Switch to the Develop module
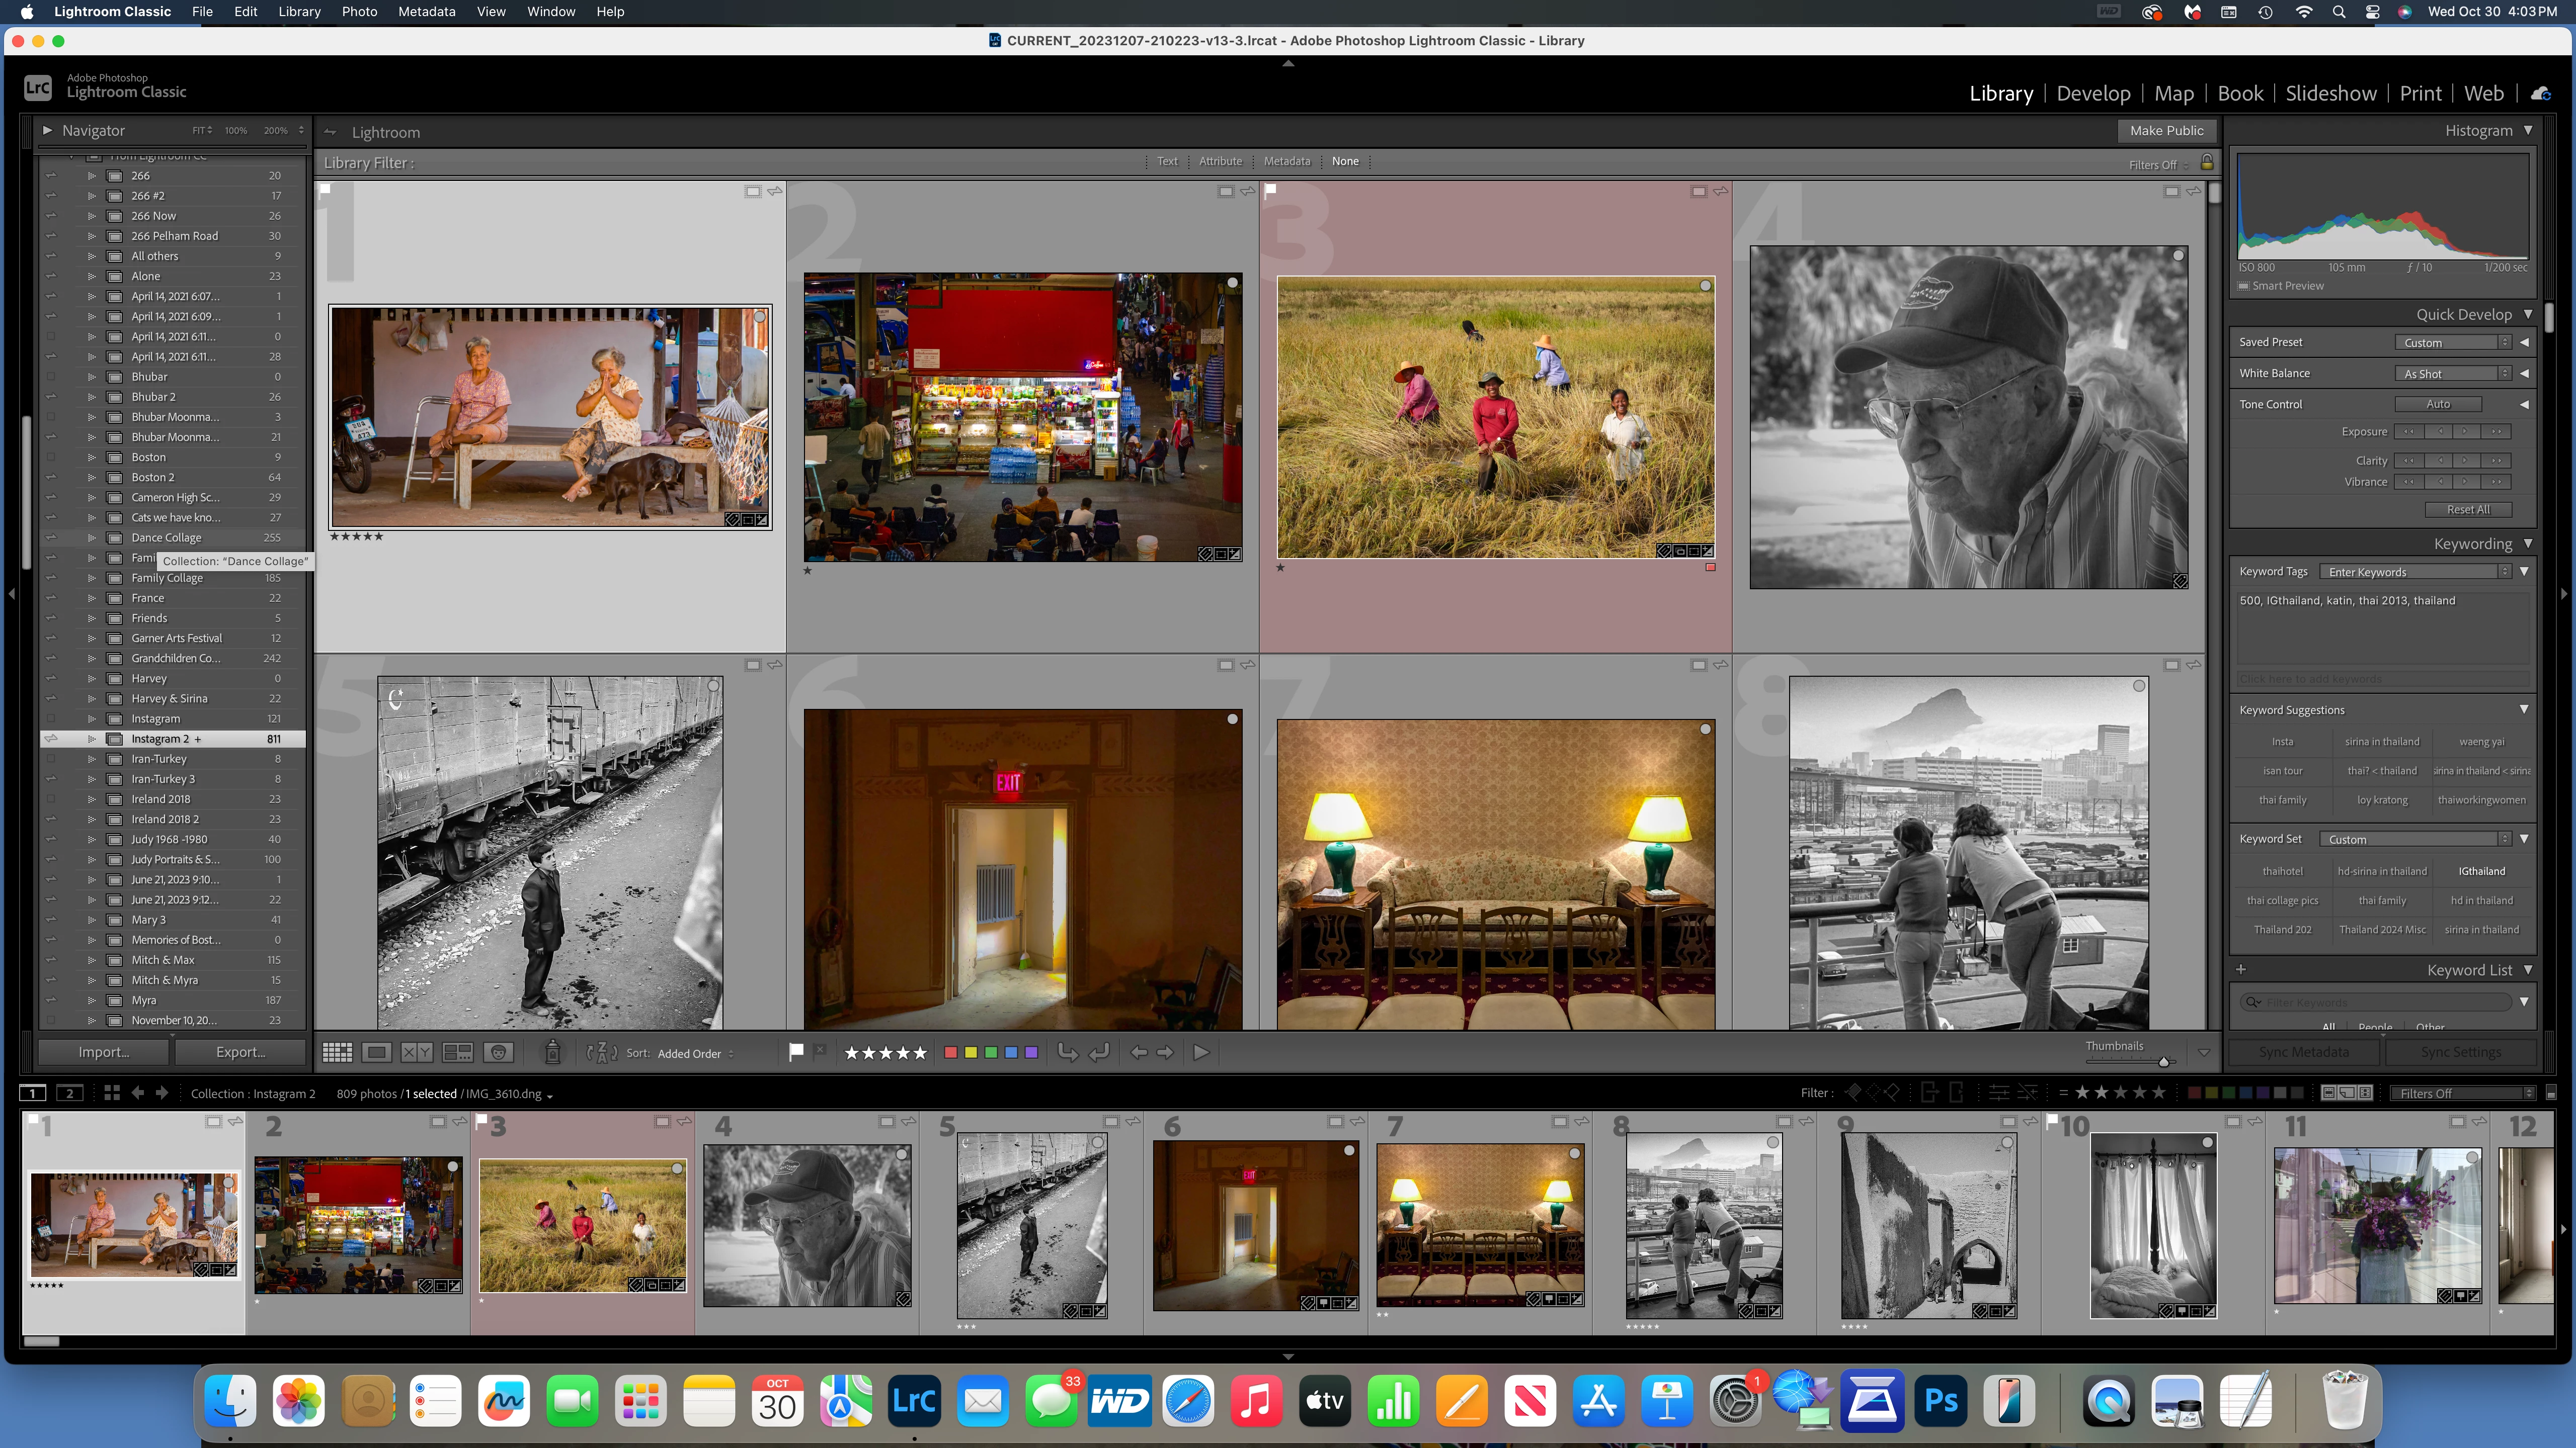This screenshot has width=2576, height=1448. pos(2093,93)
